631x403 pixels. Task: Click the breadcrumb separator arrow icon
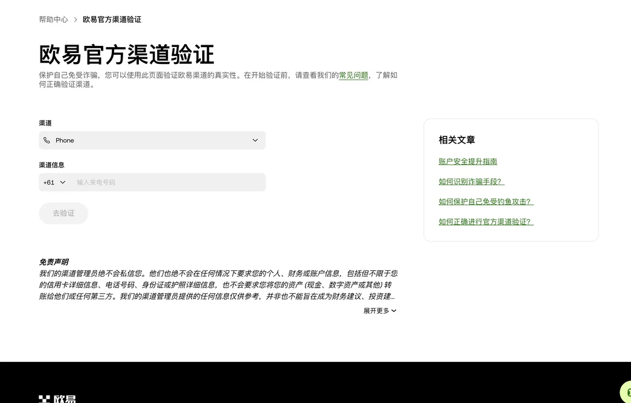[x=75, y=19]
